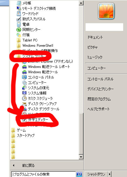
Task: Open コンピューター in right pane
Action: pyautogui.click(x=96, y=68)
